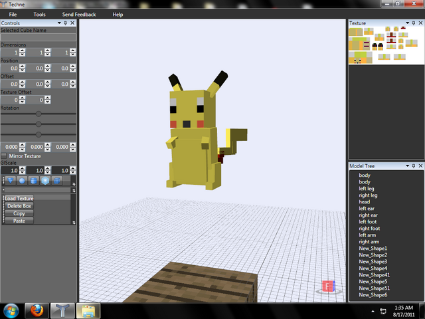
Task: Open the Tools menu
Action: click(39, 15)
